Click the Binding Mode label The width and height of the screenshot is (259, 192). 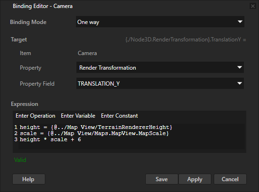28,22
